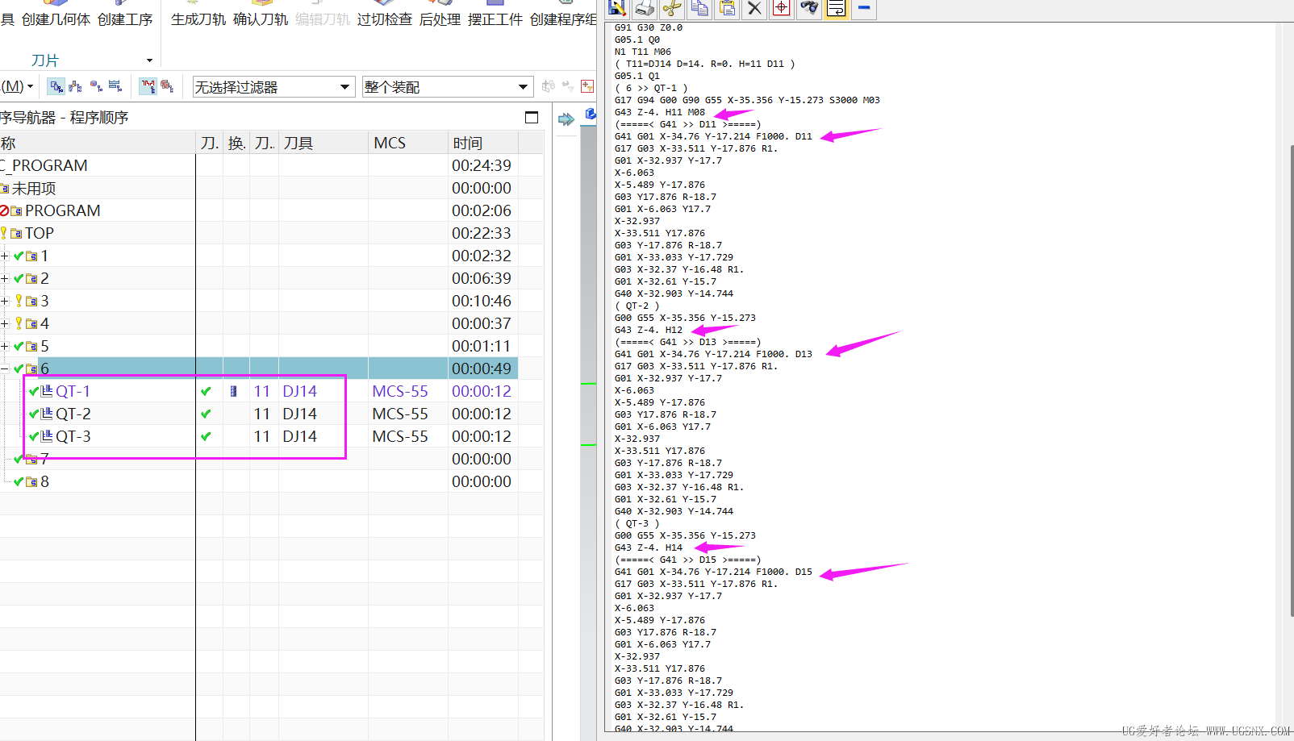Image resolution: width=1294 pixels, height=741 pixels.
Task: Print the NC code listing
Action: click(645, 8)
